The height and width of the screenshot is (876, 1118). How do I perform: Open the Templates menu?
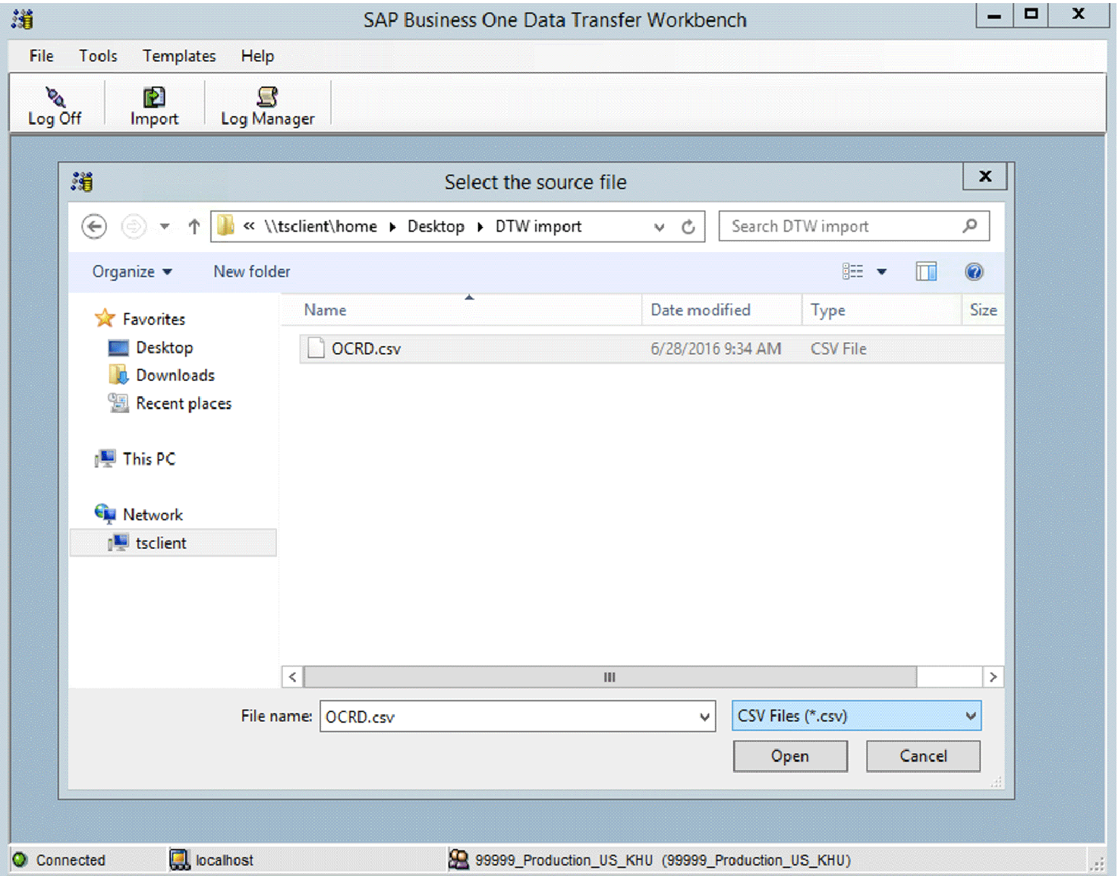click(x=179, y=56)
